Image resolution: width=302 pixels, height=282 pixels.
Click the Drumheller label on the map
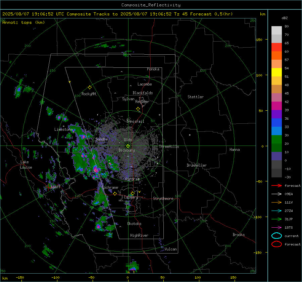pos(197,165)
